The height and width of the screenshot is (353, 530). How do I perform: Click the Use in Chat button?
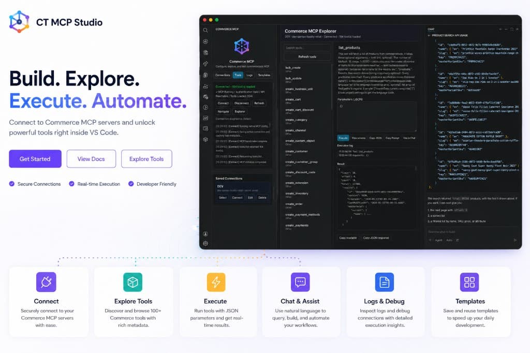click(409, 138)
